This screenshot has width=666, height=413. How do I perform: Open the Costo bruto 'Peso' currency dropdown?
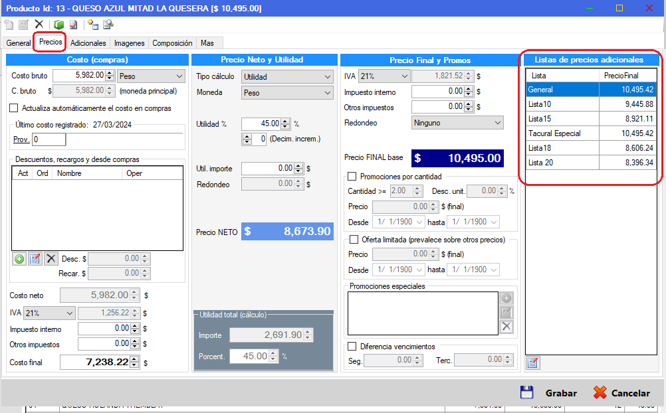tap(151, 76)
